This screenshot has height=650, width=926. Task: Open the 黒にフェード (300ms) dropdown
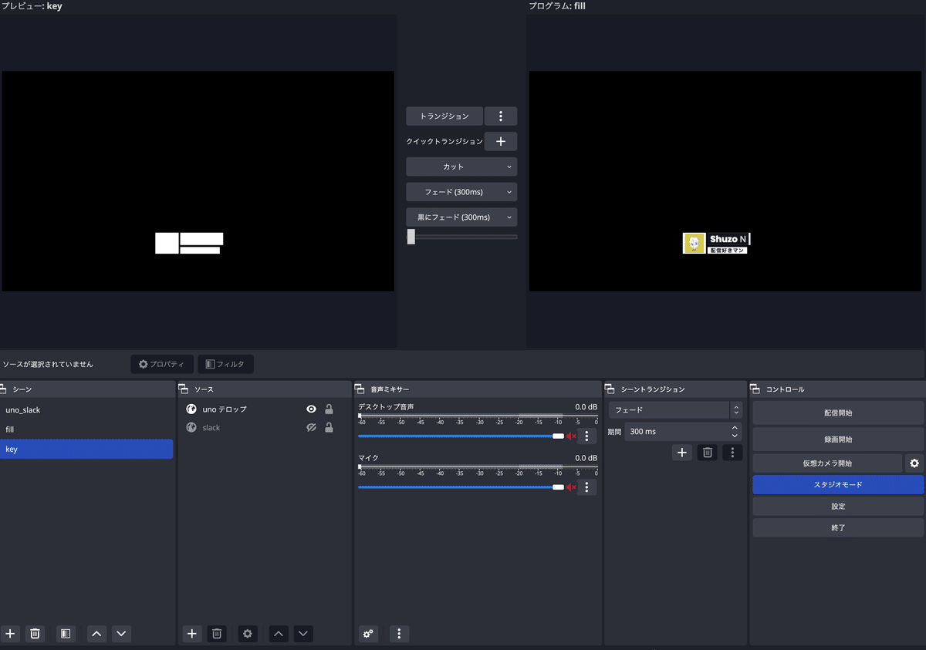pyautogui.click(x=509, y=217)
